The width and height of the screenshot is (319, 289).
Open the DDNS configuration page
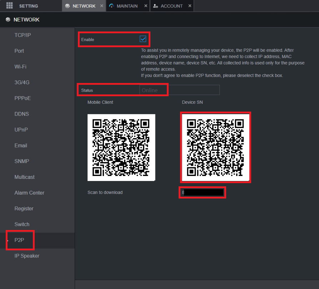point(21,114)
